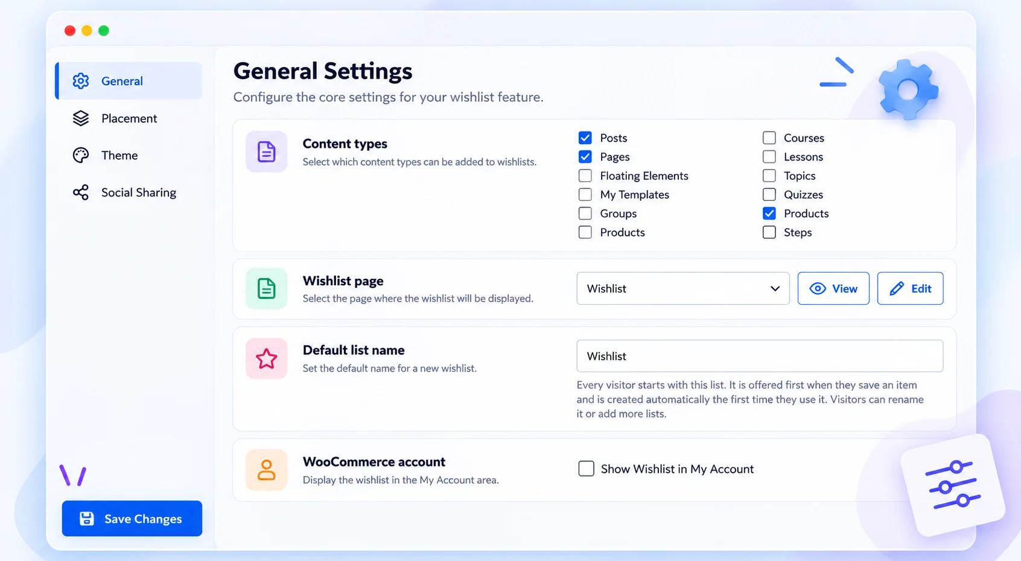Click the Edit button
The width and height of the screenshot is (1021, 561).
click(x=910, y=288)
